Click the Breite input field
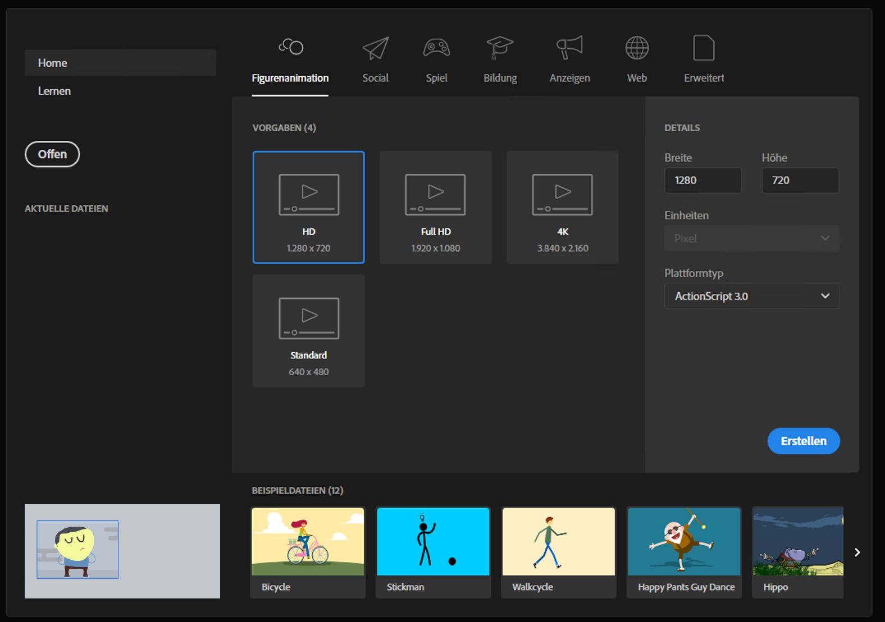Viewport: 885px width, 622px height. (x=703, y=181)
